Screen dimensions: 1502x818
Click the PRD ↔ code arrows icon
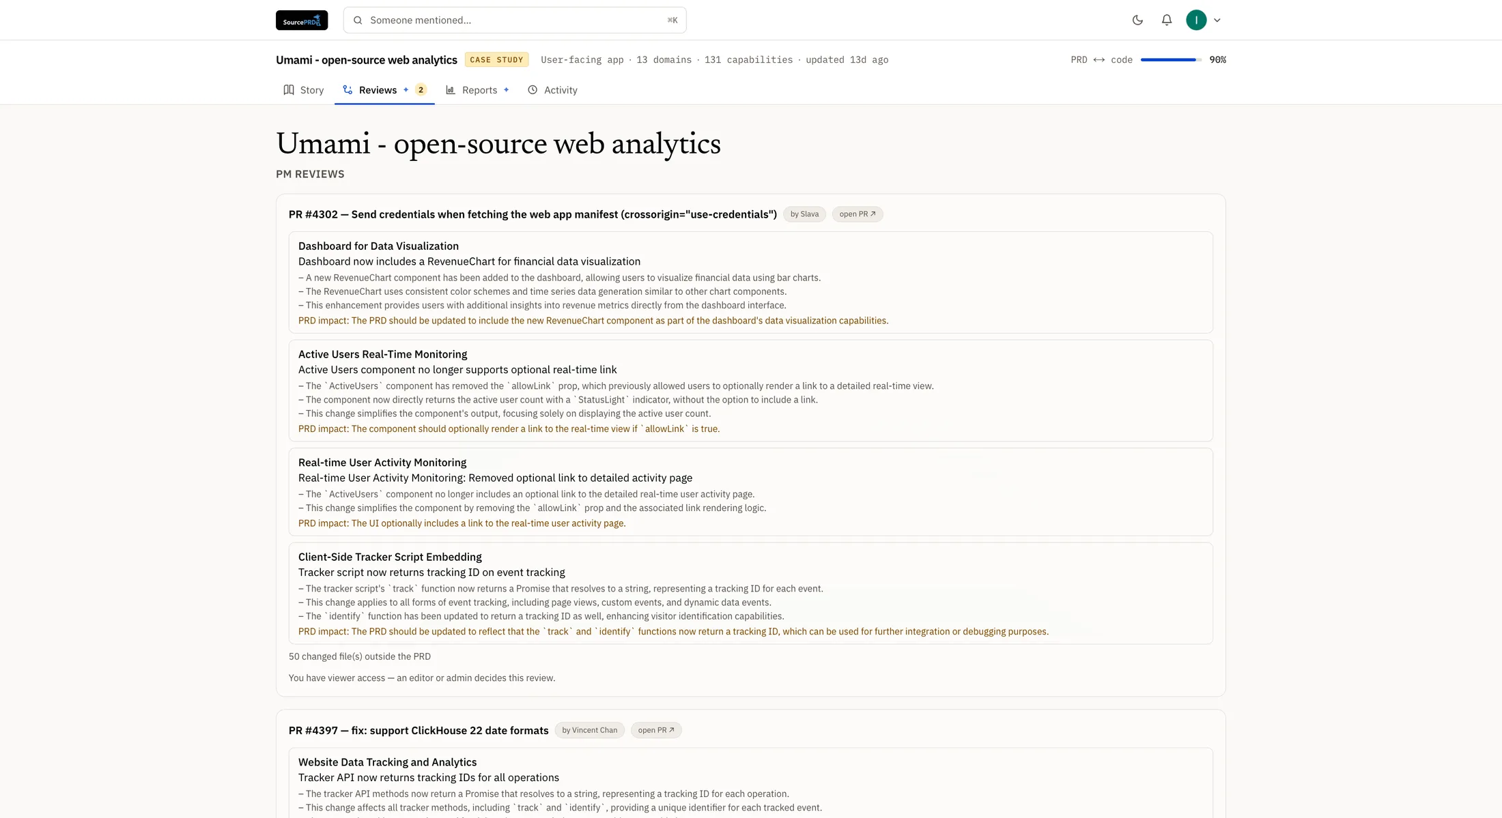click(x=1099, y=60)
